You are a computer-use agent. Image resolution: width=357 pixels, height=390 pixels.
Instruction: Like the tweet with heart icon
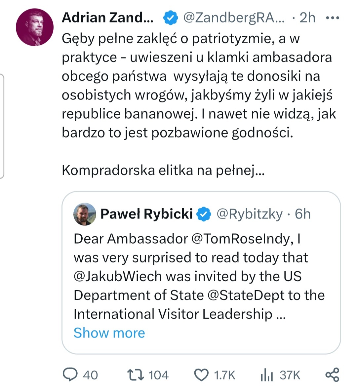tap(201, 375)
